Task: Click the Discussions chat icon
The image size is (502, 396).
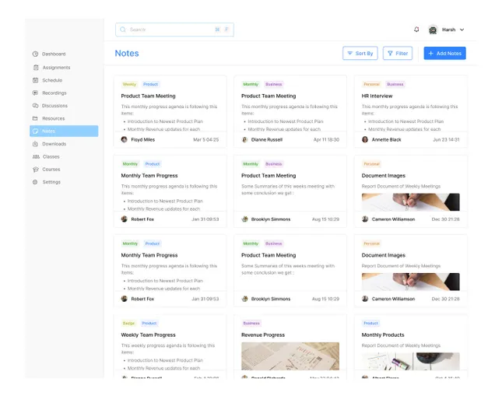Action: (x=35, y=106)
